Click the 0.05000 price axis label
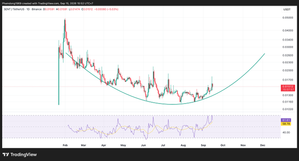The width and height of the screenshot is (299, 161). pos(288,18)
